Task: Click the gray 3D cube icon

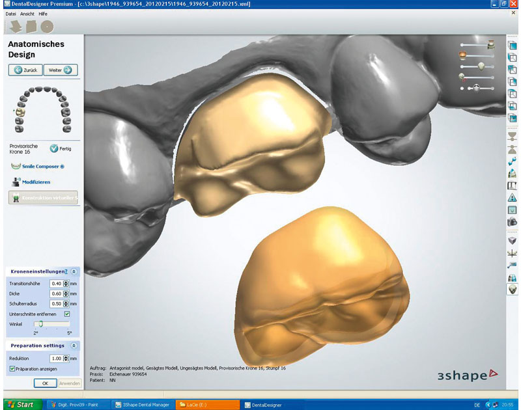Action: click(x=513, y=240)
